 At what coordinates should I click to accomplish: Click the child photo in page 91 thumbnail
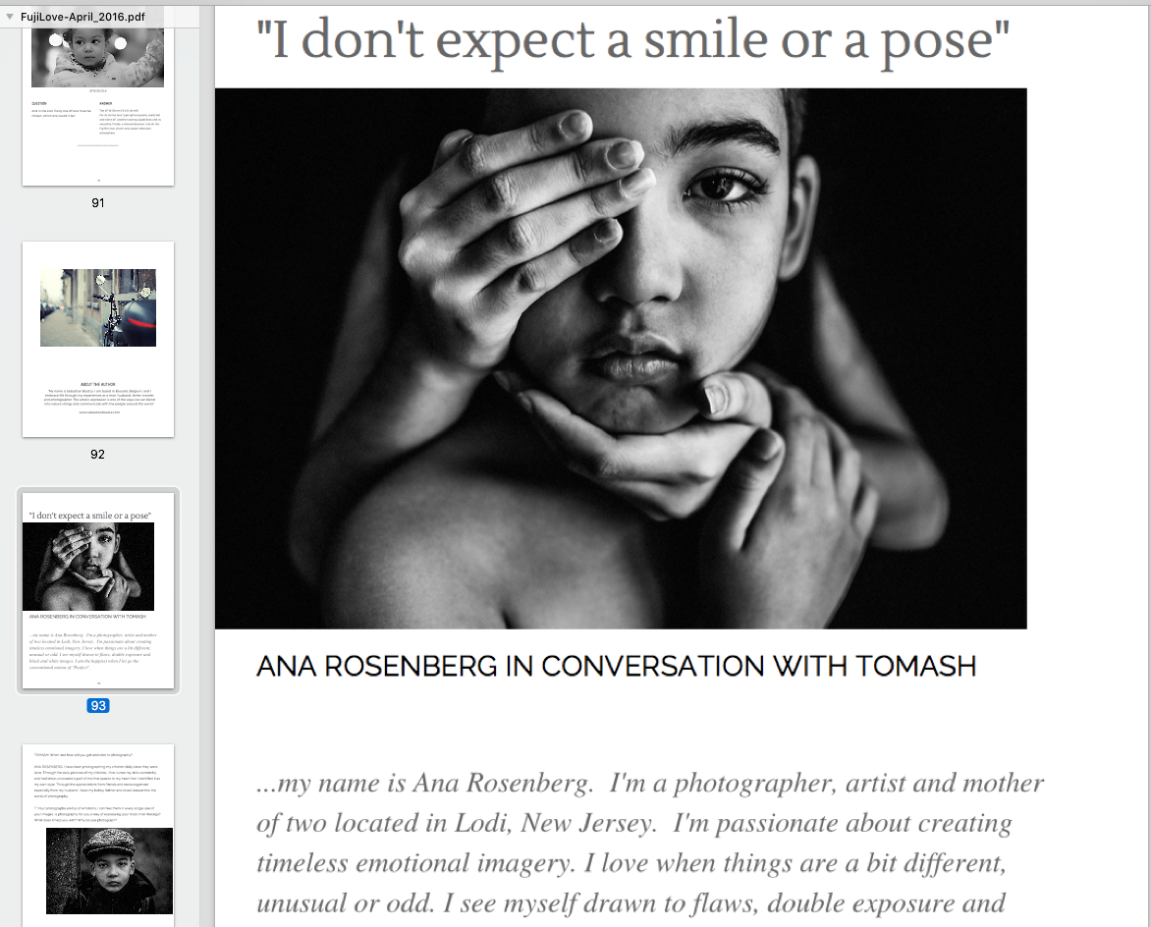pos(97,58)
